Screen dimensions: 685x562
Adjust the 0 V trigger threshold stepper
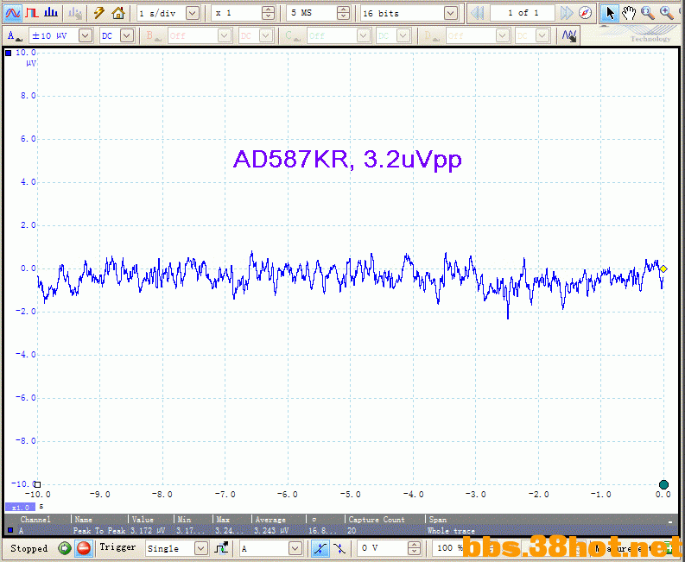point(414,548)
